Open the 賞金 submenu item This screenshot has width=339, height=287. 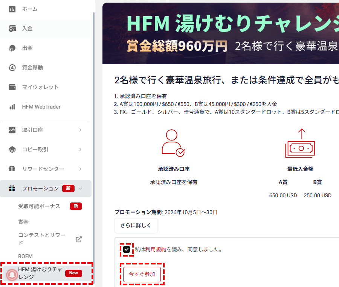tap(23, 222)
